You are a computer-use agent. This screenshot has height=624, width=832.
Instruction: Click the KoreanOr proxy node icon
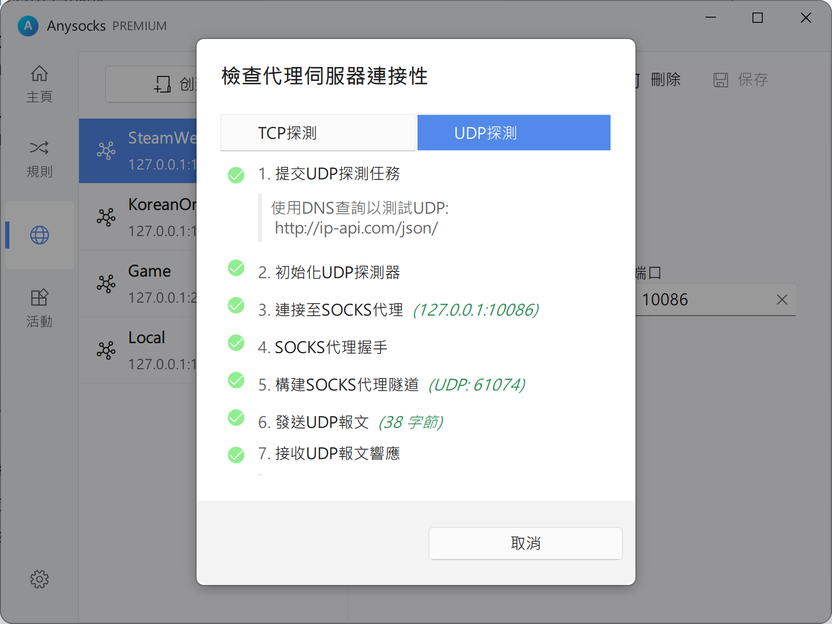coord(106,217)
